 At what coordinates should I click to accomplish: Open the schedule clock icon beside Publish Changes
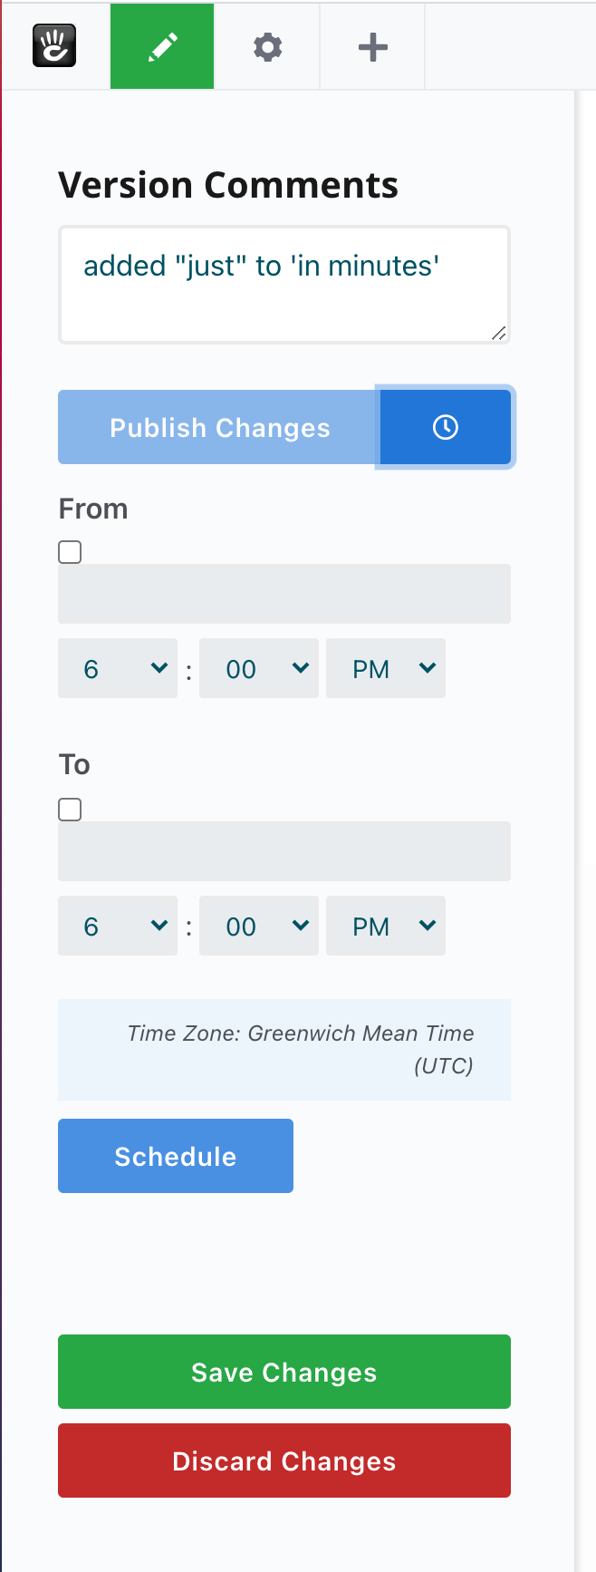(x=445, y=427)
